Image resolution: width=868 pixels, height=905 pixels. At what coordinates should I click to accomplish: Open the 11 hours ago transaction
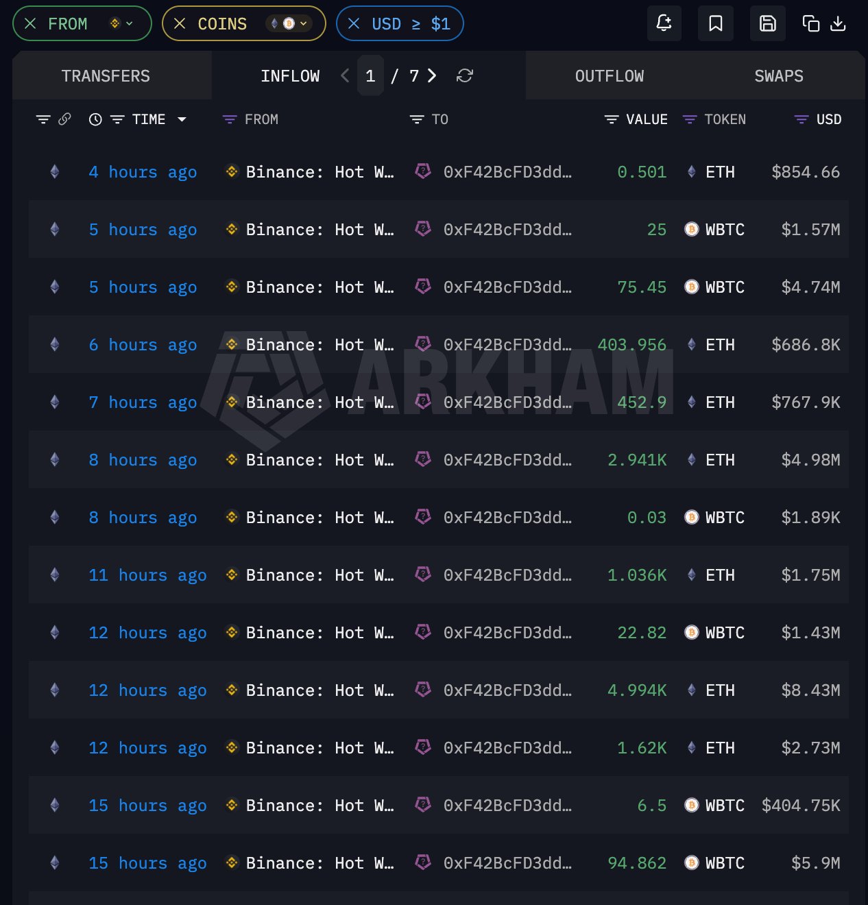(x=147, y=575)
